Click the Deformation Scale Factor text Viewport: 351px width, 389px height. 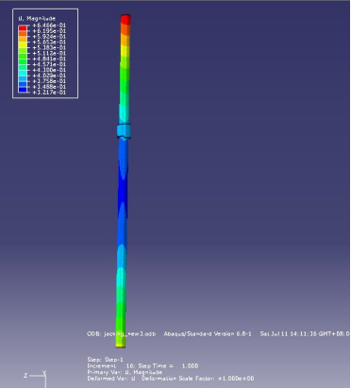point(198,379)
